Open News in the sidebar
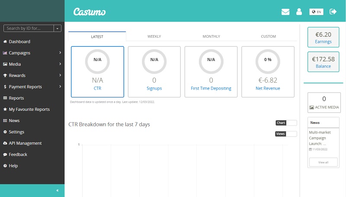346x197 pixels. click(x=14, y=121)
